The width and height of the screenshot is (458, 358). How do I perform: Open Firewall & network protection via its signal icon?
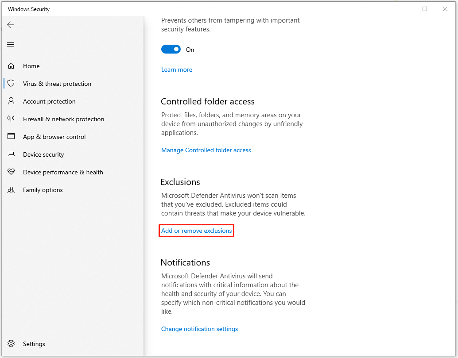coord(11,119)
